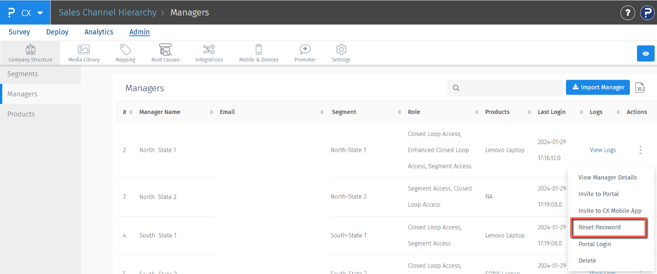Select Reset Password from menu

coord(599,227)
